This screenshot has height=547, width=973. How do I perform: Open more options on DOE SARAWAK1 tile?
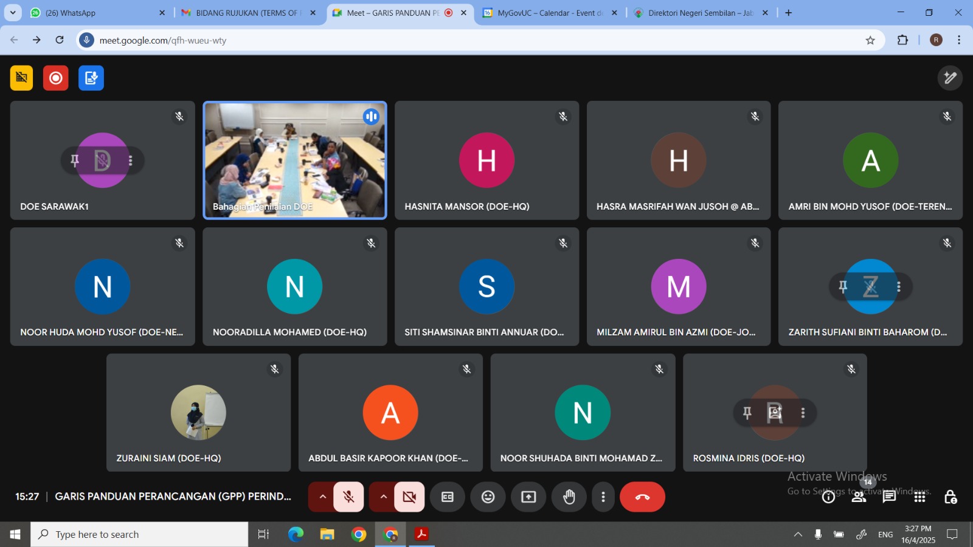tap(130, 160)
